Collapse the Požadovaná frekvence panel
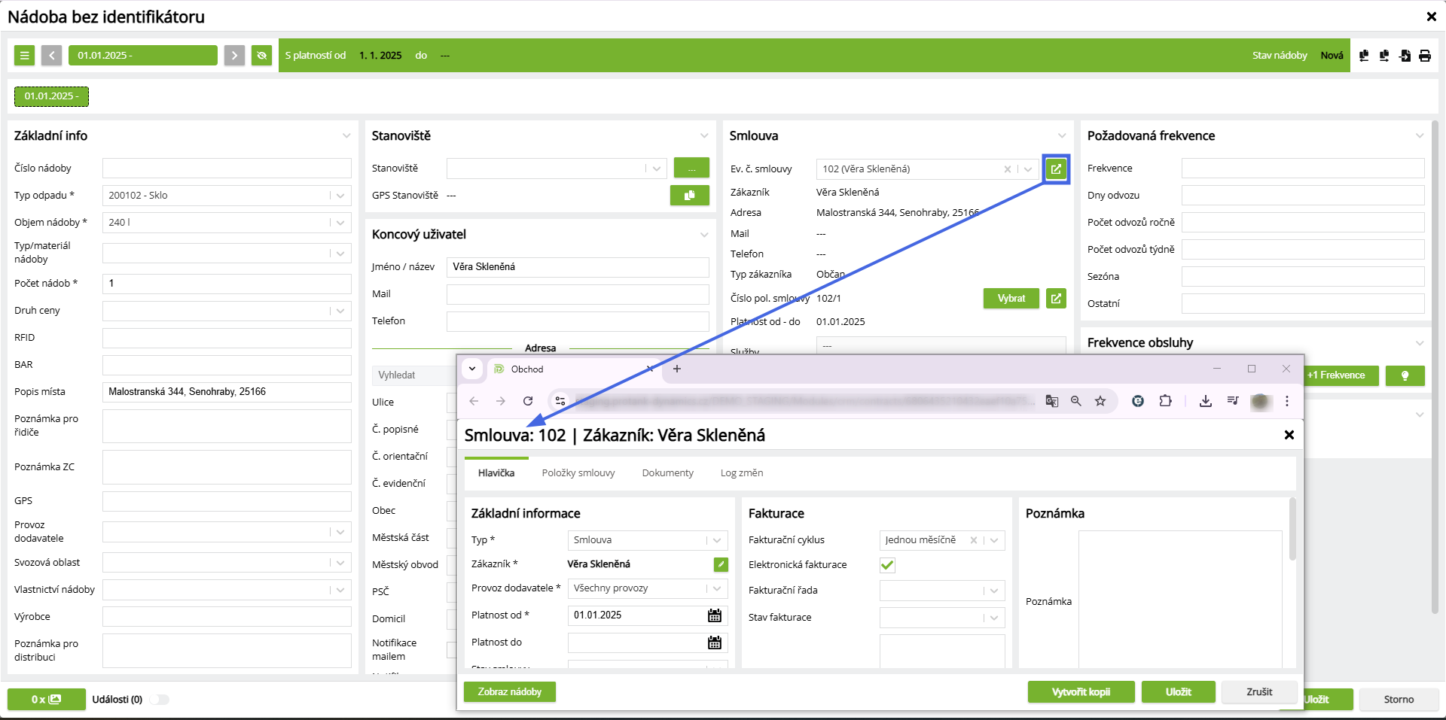1446x720 pixels. click(x=1420, y=135)
